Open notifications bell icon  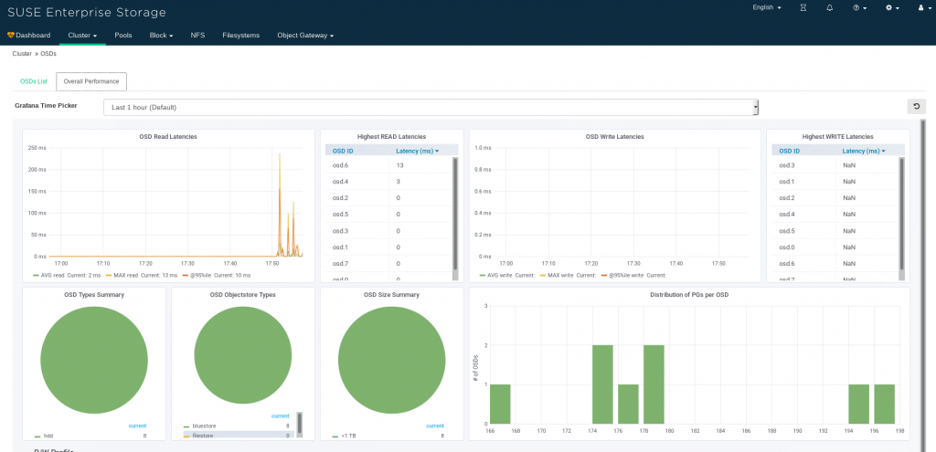click(x=829, y=7)
